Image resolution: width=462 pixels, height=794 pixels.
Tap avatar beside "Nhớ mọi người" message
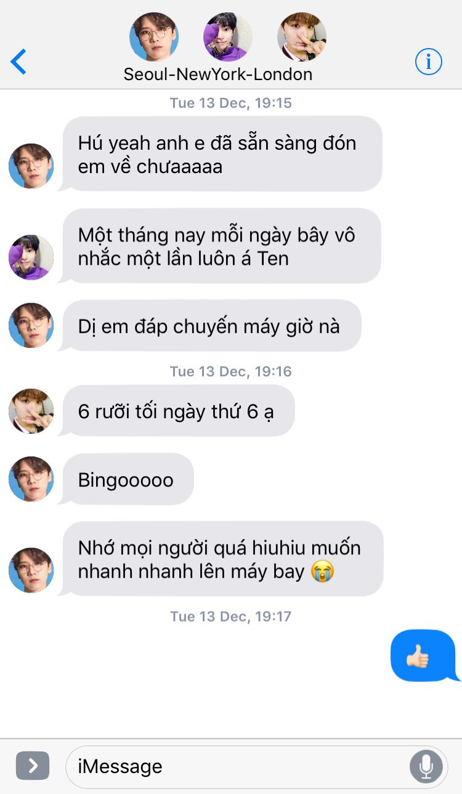coord(31,570)
